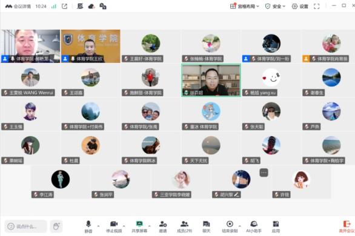Viewport: 355px width, 236px height.
Task: Expand the microphone options arrow
Action: coord(98,226)
